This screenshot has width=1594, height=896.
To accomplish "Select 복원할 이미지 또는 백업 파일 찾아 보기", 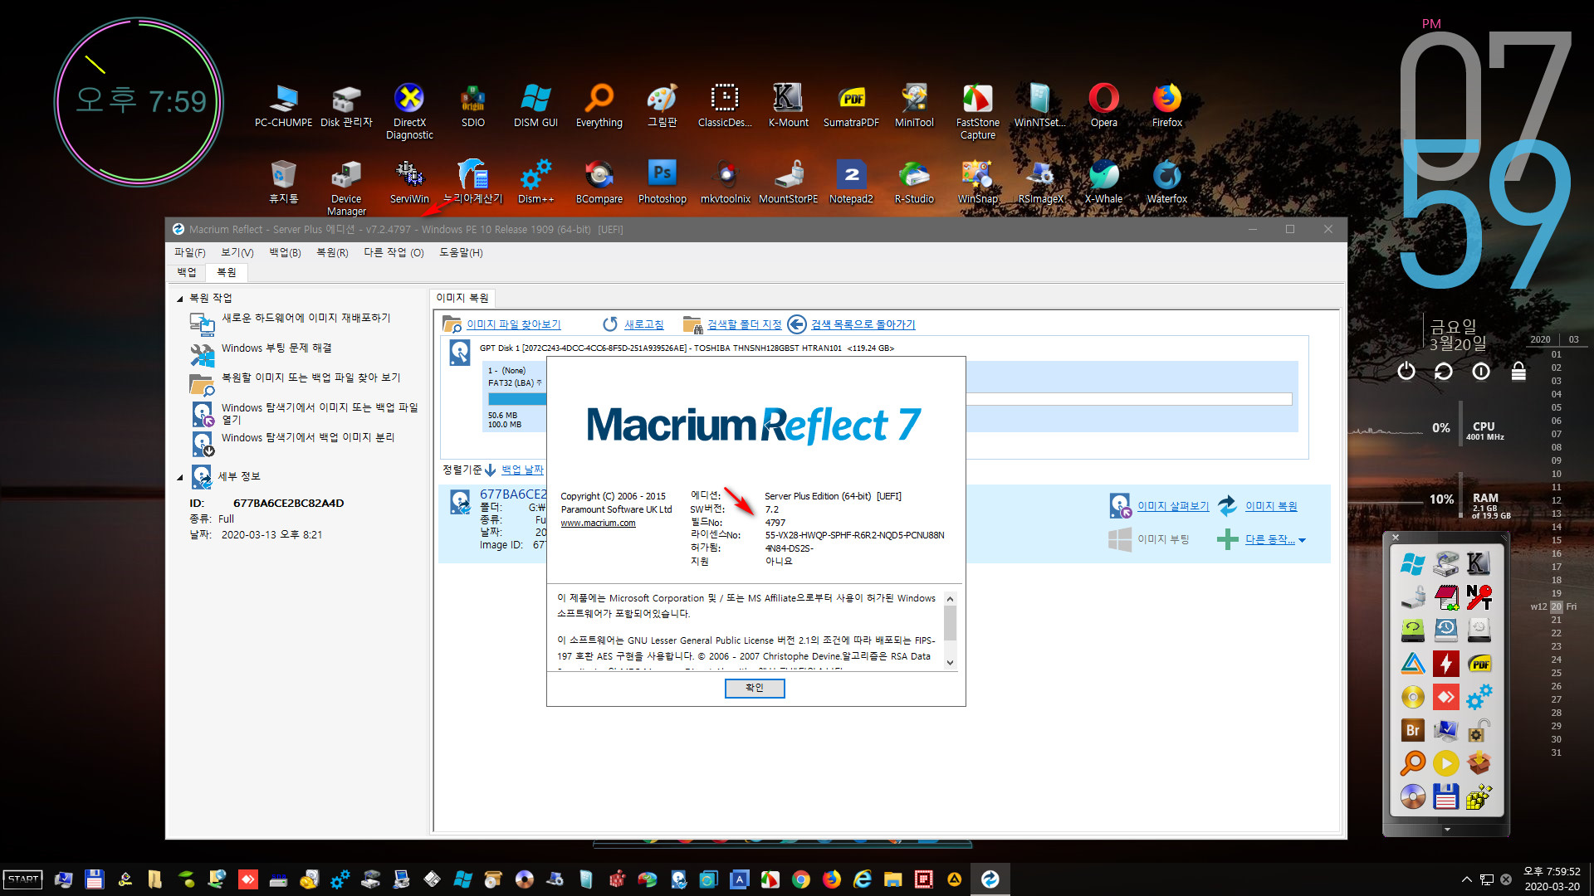I will pyautogui.click(x=310, y=378).
